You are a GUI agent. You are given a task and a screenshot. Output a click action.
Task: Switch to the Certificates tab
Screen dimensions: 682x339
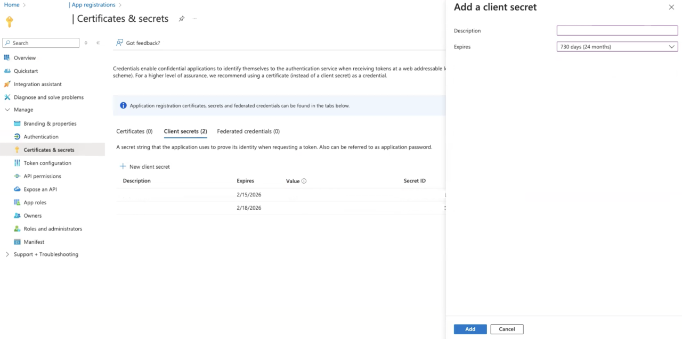click(134, 131)
